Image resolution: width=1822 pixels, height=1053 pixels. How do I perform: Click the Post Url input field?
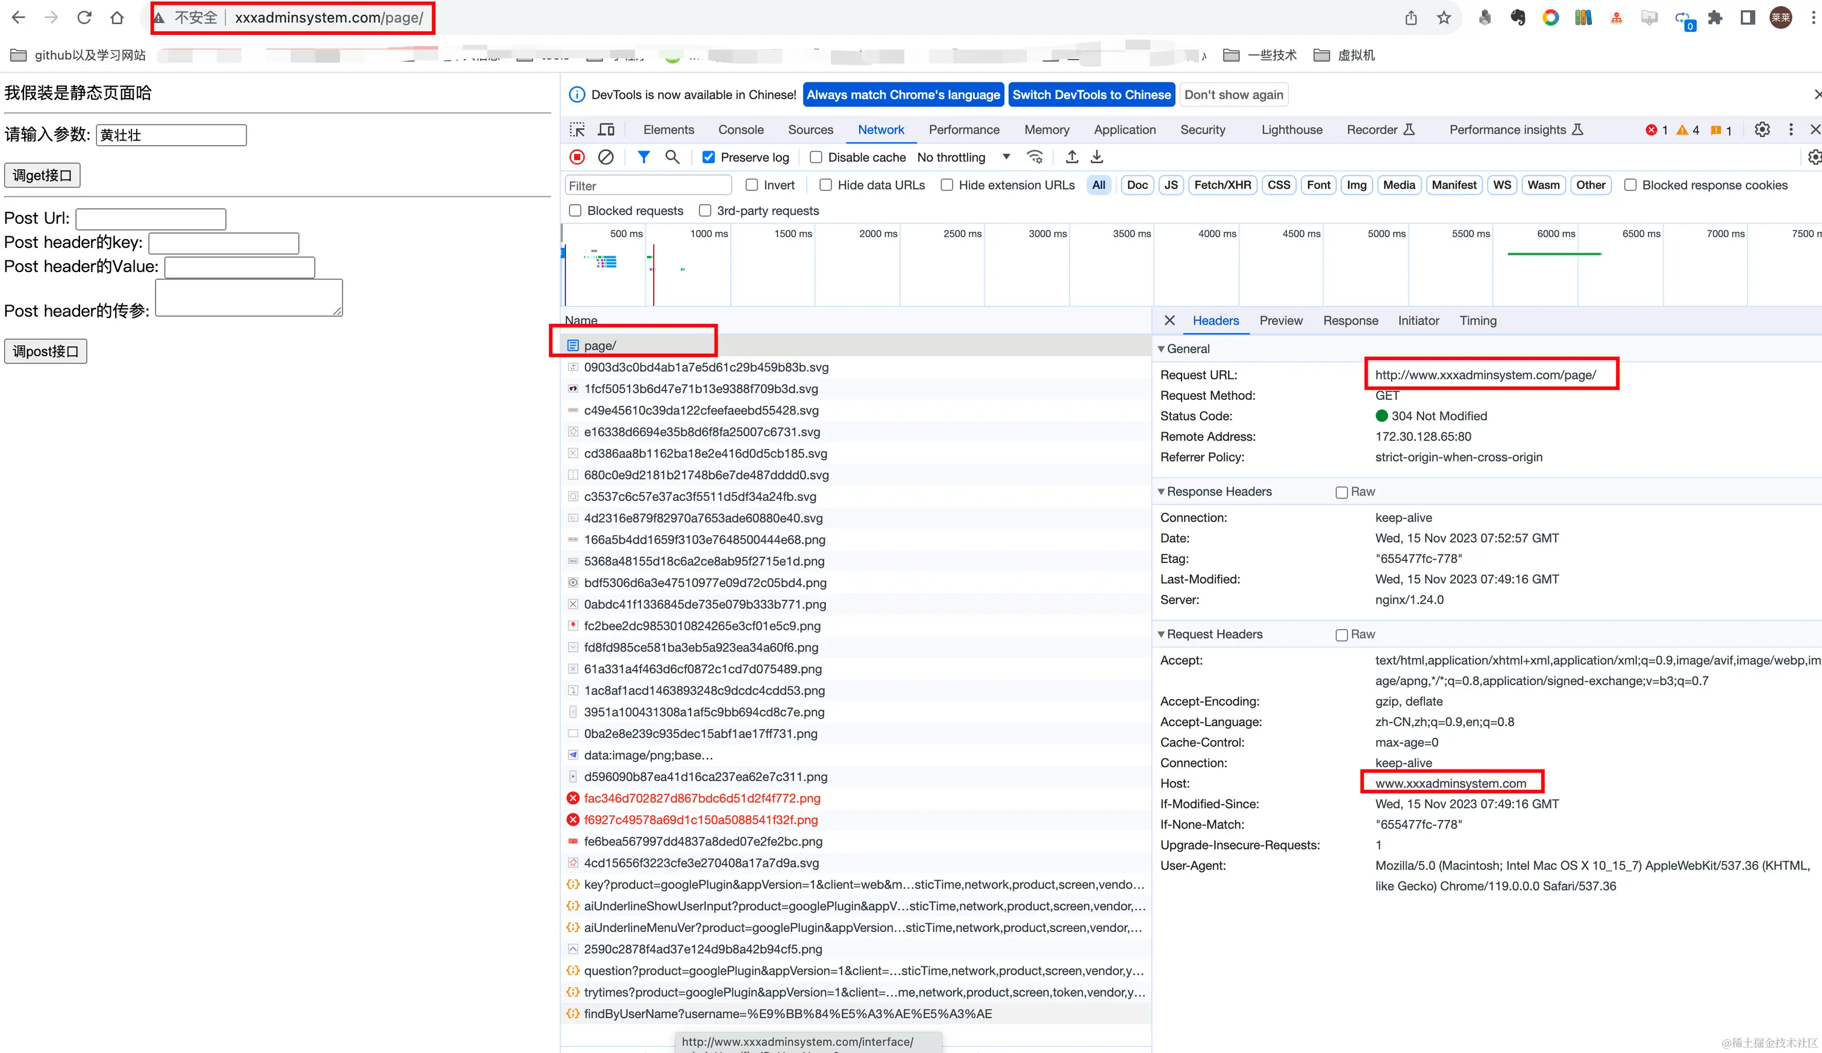point(151,218)
